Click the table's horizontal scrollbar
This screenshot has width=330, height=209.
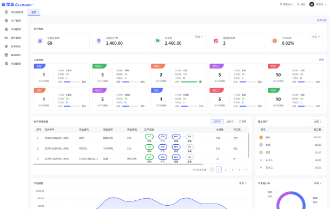pos(118,164)
